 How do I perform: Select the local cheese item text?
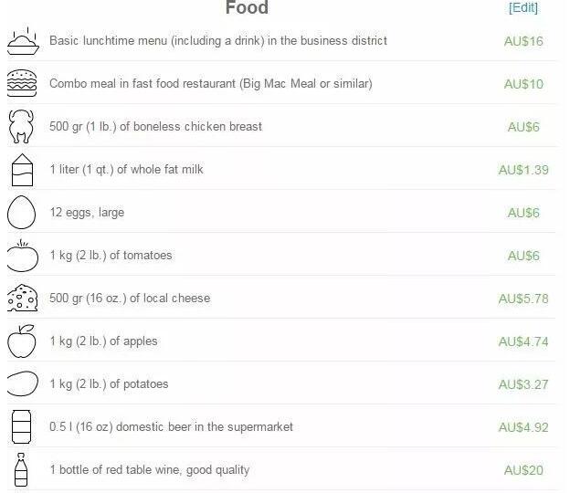pyautogui.click(x=130, y=299)
